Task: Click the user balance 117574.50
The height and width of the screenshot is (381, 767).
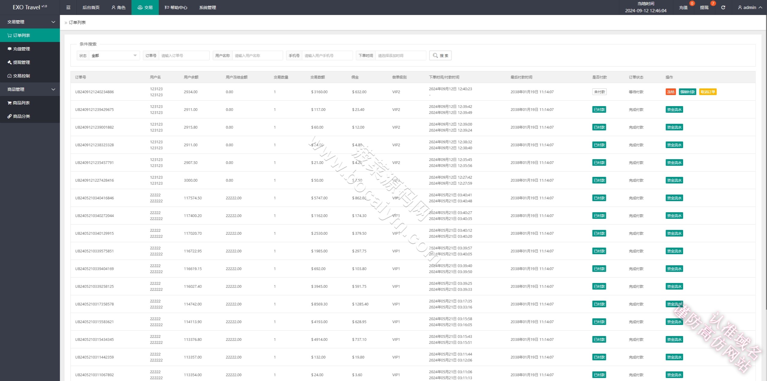Action: (193, 198)
